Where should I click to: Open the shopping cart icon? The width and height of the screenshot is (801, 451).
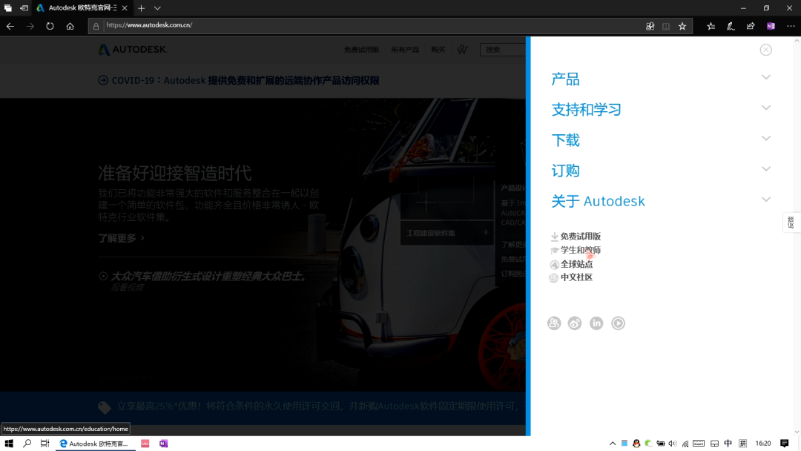[462, 49]
